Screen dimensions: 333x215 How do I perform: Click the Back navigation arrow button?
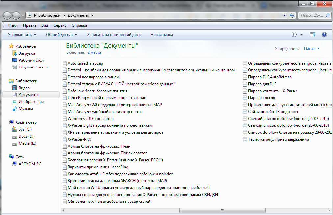(7, 15)
